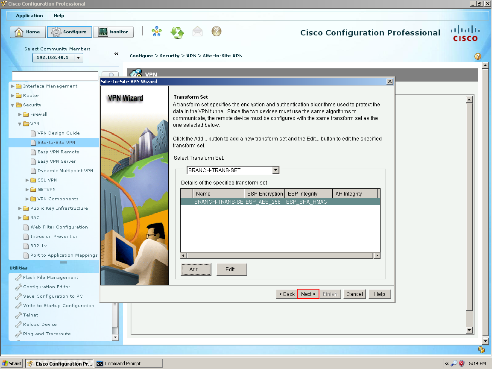Screen dimensions: 492x369
Task: Click the envelope feedback icon
Action: click(197, 31)
